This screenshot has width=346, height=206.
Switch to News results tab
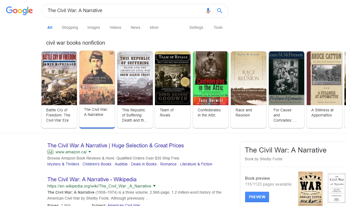[x=135, y=27]
